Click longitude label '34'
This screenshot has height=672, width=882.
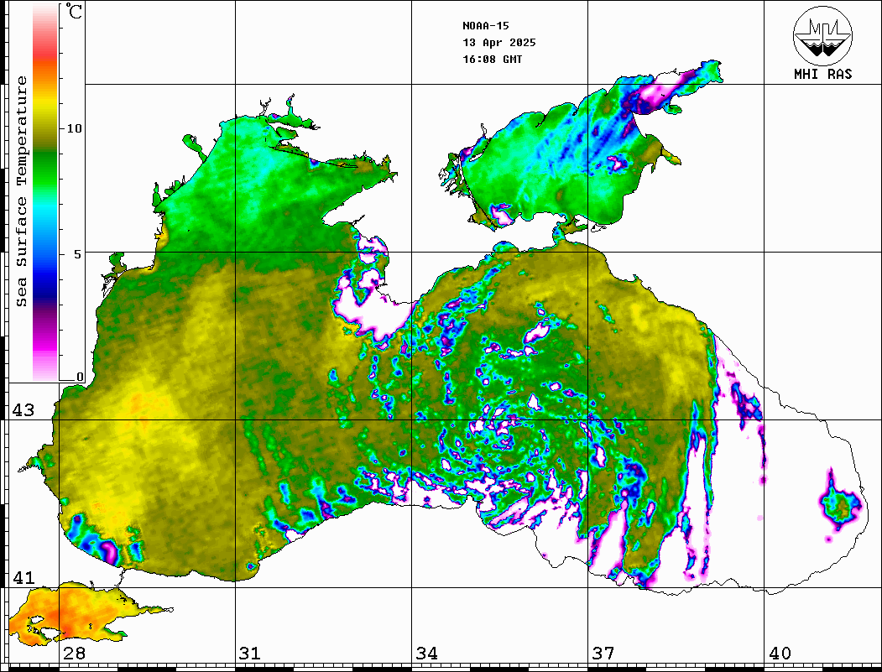[426, 654]
